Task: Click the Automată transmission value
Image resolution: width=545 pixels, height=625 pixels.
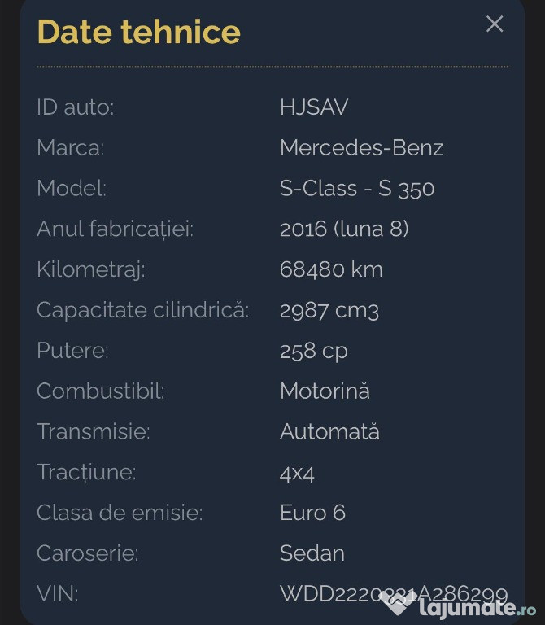Action: [x=329, y=431]
